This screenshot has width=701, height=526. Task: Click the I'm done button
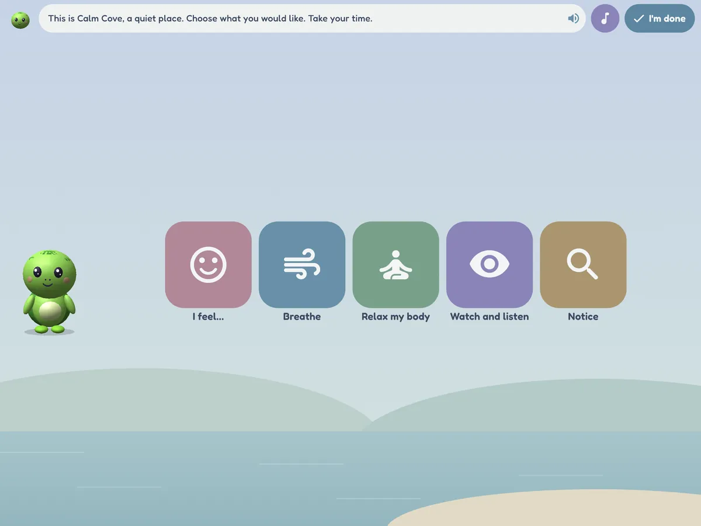click(x=660, y=18)
